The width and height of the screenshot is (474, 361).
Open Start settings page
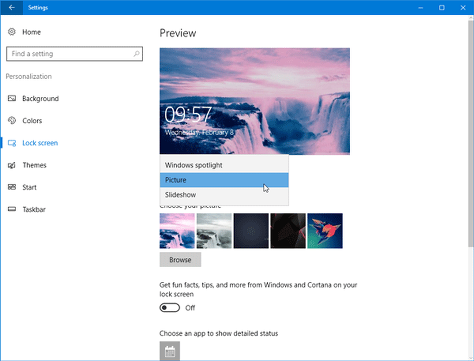29,187
